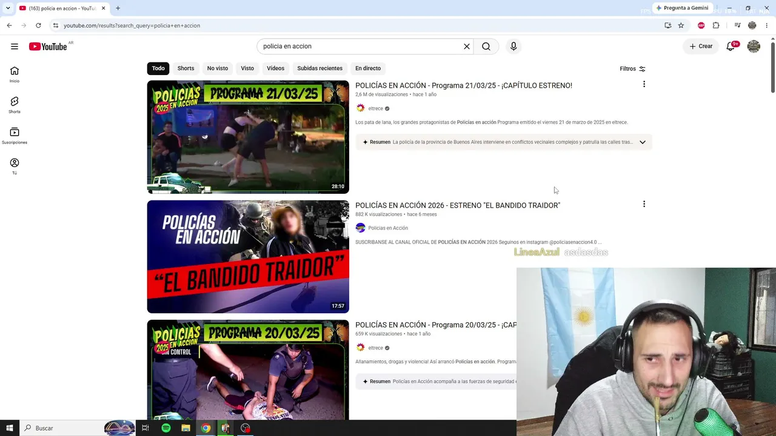The width and height of the screenshot is (776, 436).
Task: Click the Chrome address bar URL
Action: [132, 25]
